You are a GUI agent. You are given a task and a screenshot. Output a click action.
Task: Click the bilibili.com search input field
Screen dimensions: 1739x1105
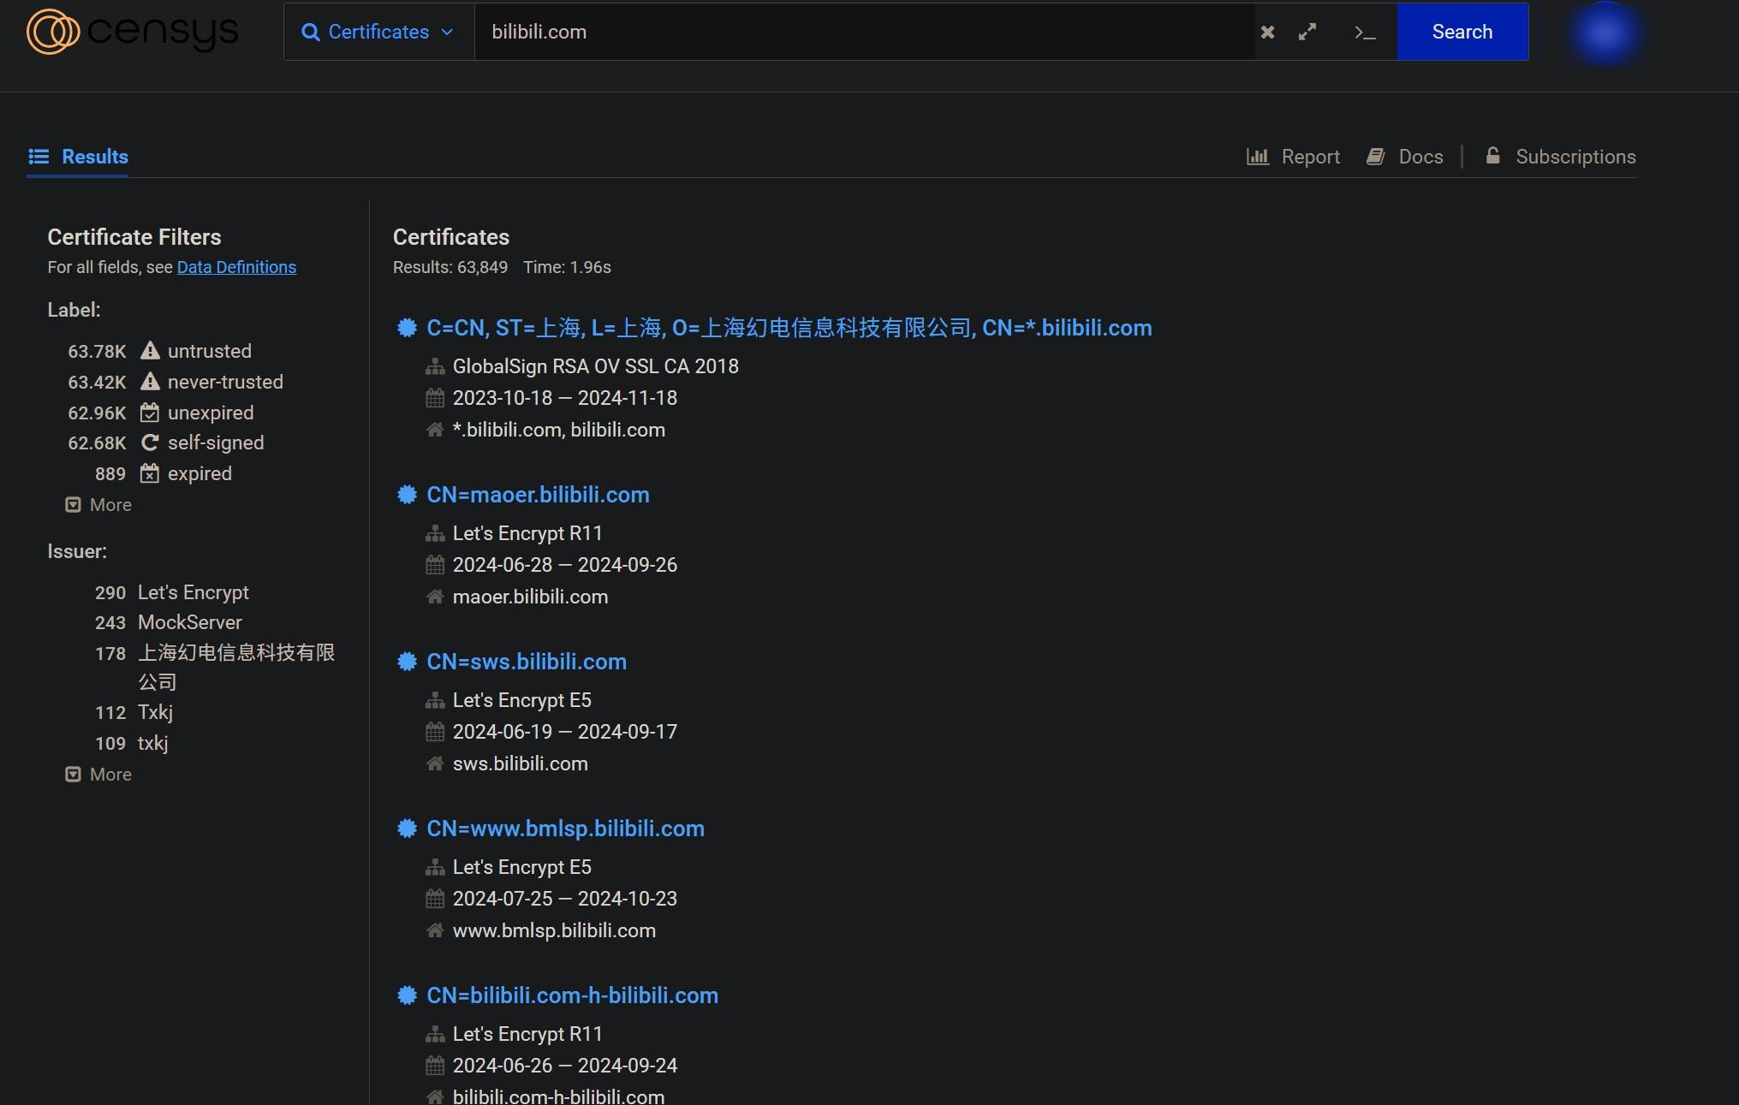click(x=863, y=32)
